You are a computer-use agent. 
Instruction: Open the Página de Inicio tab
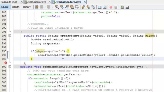[x=9, y=2]
